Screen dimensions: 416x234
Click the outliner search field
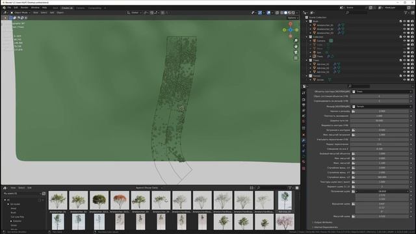(x=357, y=12)
